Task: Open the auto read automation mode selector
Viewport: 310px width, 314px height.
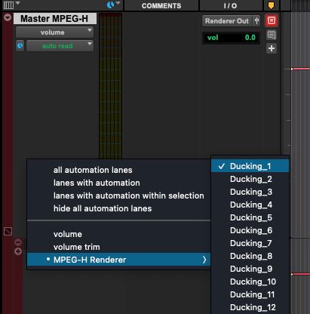Action: (x=60, y=46)
